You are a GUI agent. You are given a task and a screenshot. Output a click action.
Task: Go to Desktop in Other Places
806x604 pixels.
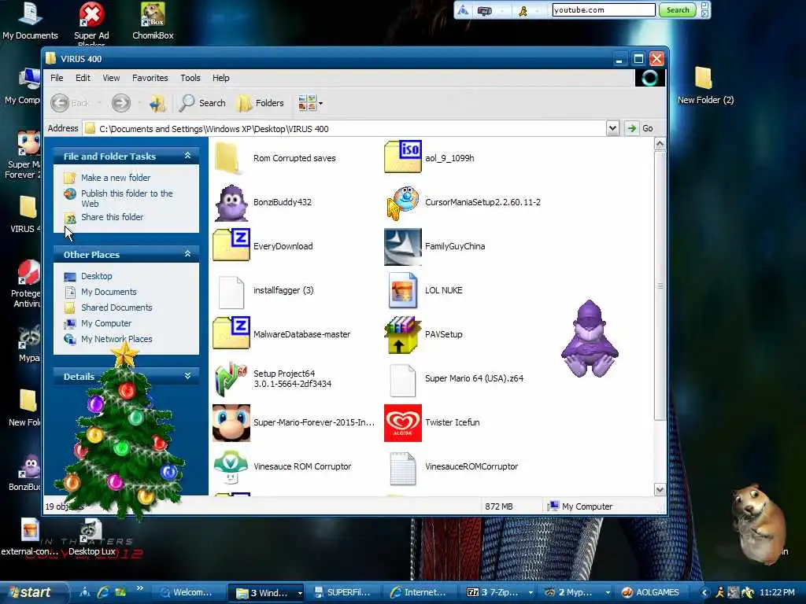click(x=97, y=276)
